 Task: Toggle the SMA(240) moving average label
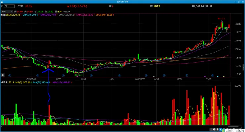104,15
